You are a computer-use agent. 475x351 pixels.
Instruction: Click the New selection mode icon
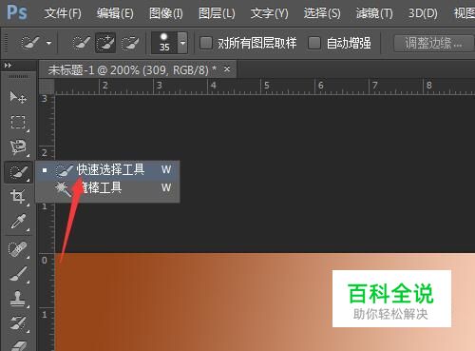81,43
